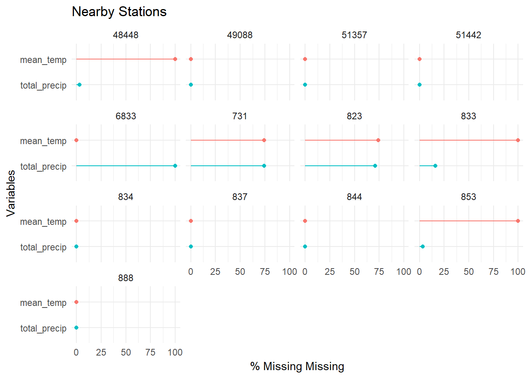
Task: Click the '% Missing Missing' x-axis title
Action: [297, 366]
